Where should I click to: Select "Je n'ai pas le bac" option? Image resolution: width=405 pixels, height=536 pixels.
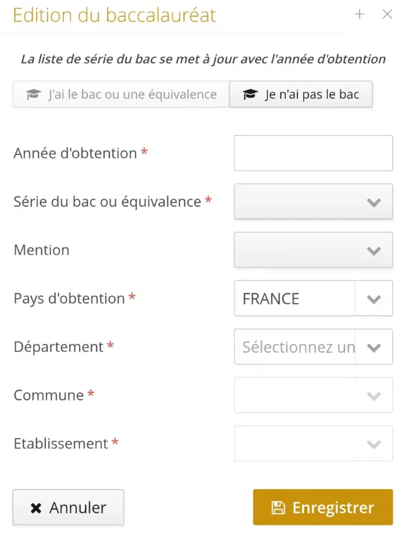(x=301, y=94)
